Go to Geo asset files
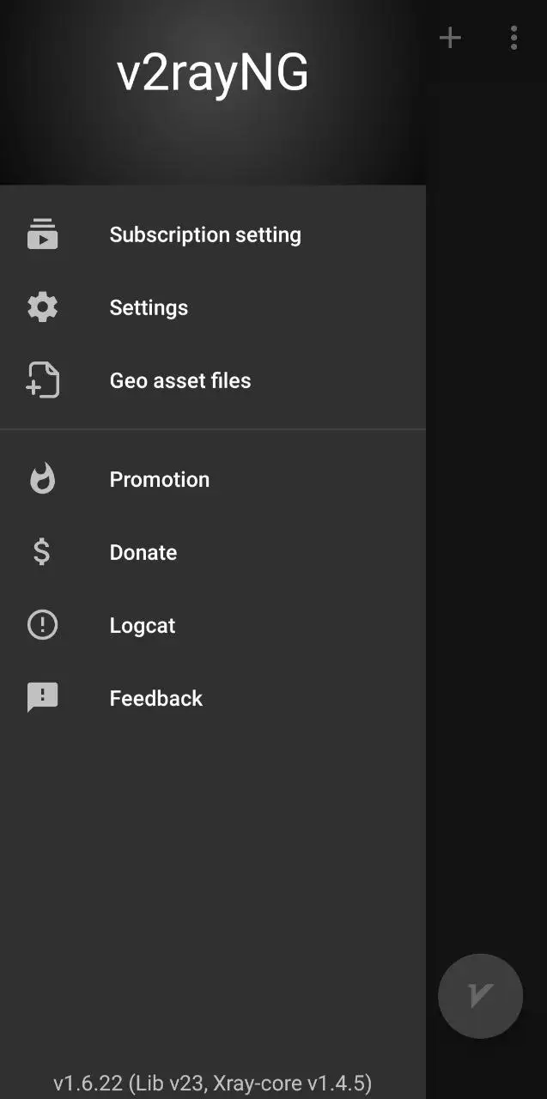Screen dimensions: 547x1099 click(213, 380)
